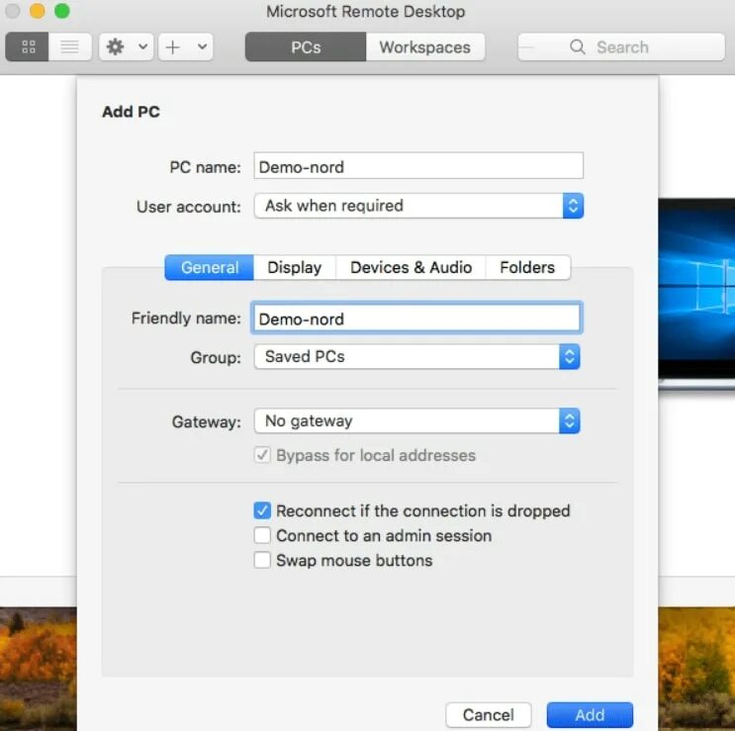Open the User account dropdown
Viewport: 735px width, 731px height.
click(418, 206)
